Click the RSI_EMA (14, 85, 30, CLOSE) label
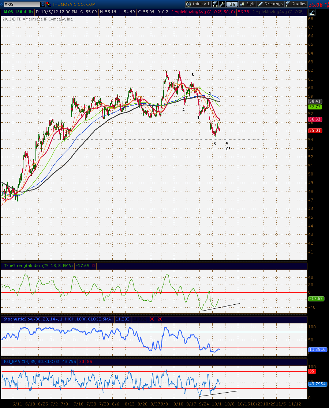The height and width of the screenshot is (408, 329). click(31, 362)
